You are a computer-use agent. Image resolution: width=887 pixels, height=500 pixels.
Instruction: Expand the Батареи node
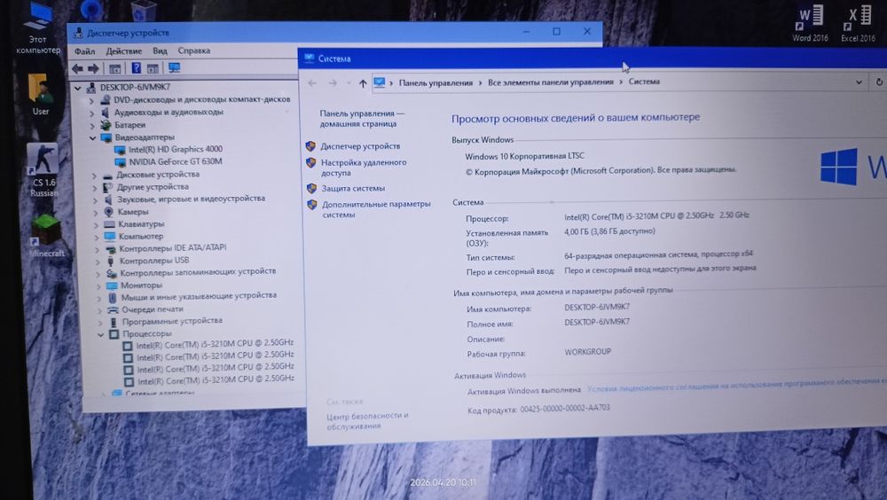[92, 126]
